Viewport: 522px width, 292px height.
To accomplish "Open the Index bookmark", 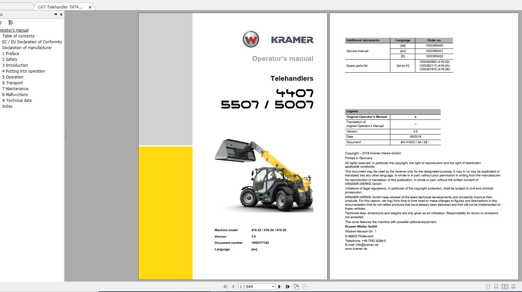I will [x=7, y=106].
